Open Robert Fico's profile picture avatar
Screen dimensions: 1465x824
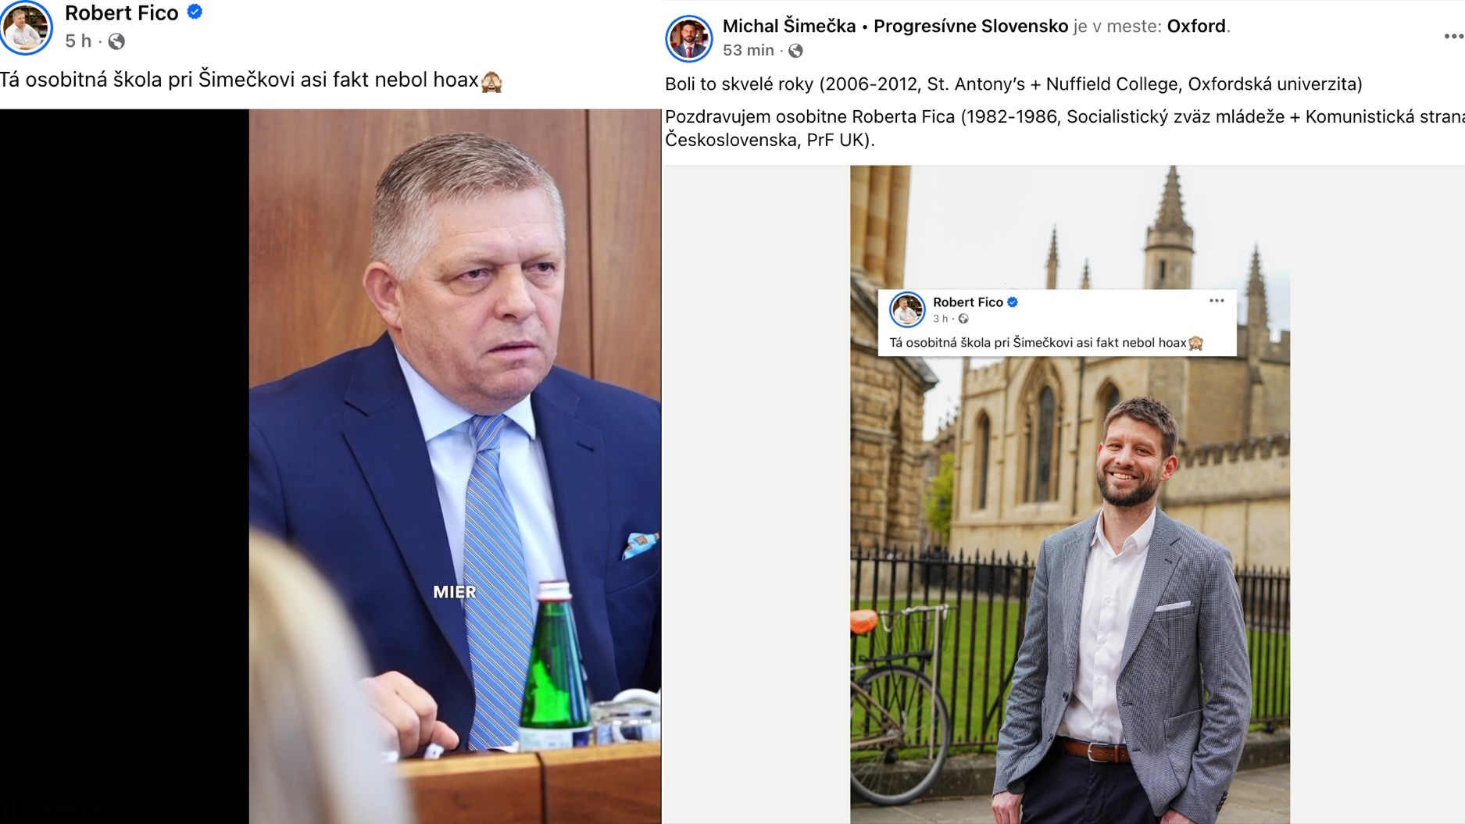click(x=26, y=27)
